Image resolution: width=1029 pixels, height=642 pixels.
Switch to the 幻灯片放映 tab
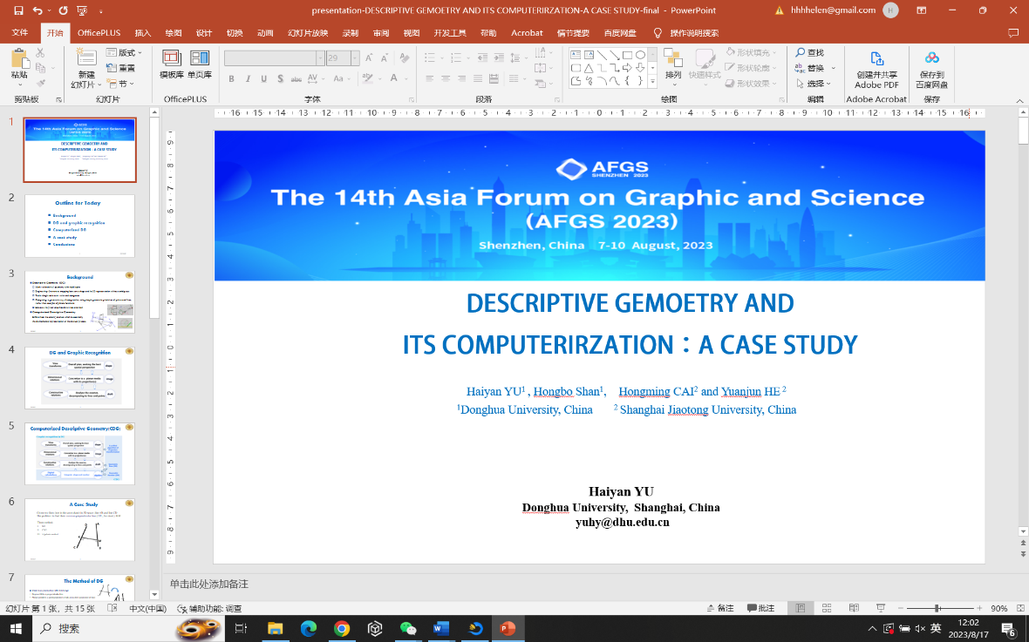tap(308, 33)
